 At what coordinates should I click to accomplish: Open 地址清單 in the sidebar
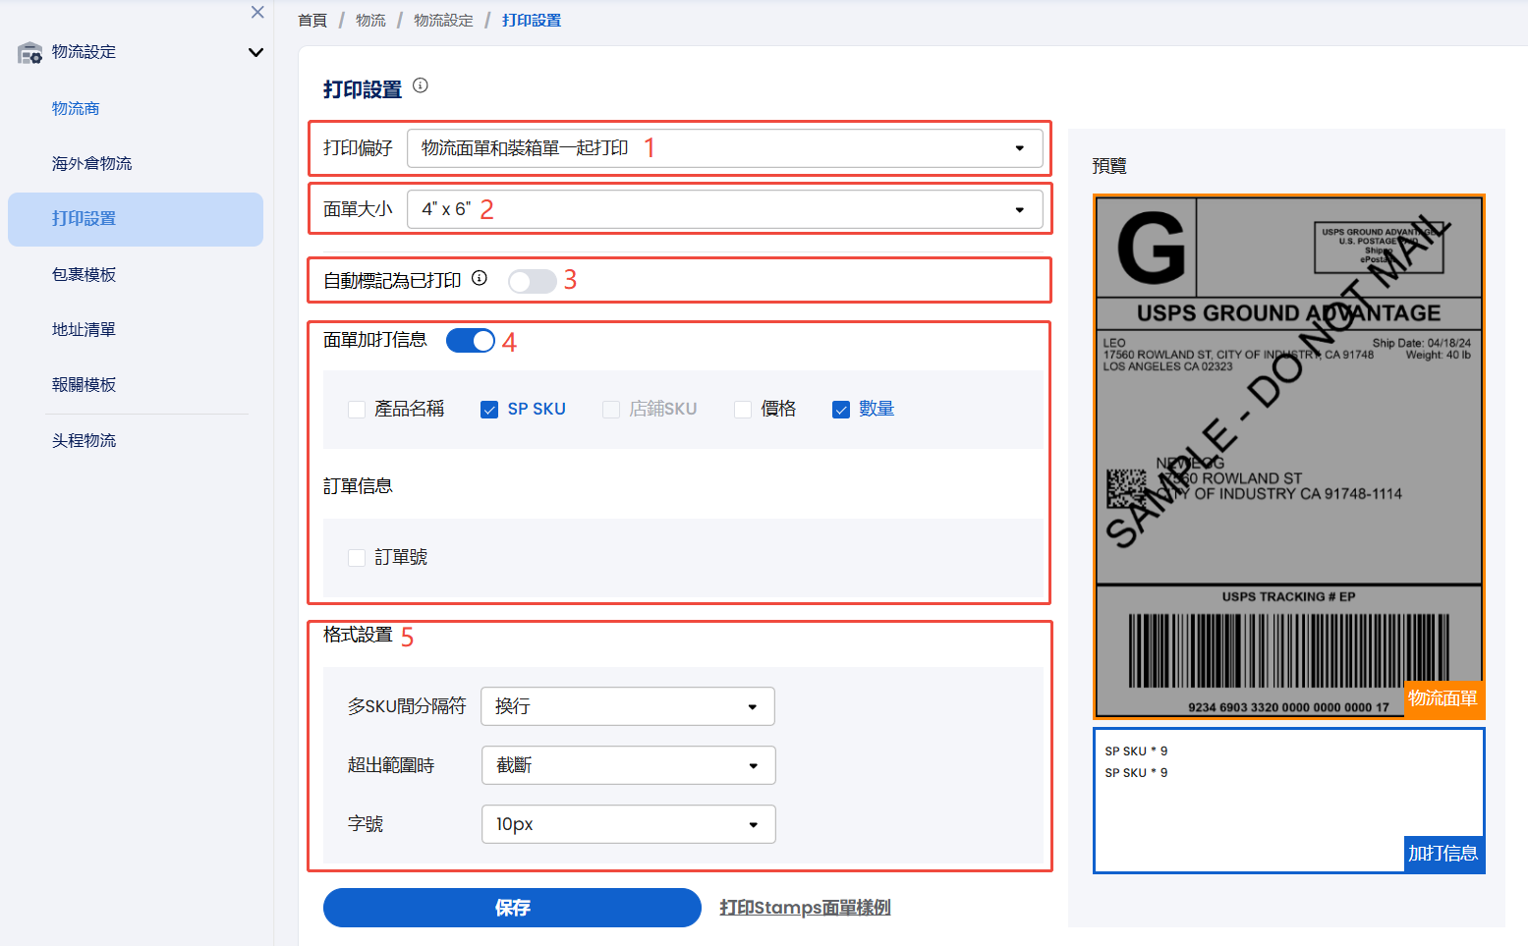(x=84, y=329)
